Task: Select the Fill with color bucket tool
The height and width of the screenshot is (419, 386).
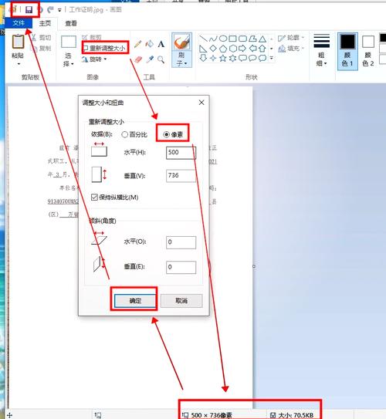Action: coord(150,44)
